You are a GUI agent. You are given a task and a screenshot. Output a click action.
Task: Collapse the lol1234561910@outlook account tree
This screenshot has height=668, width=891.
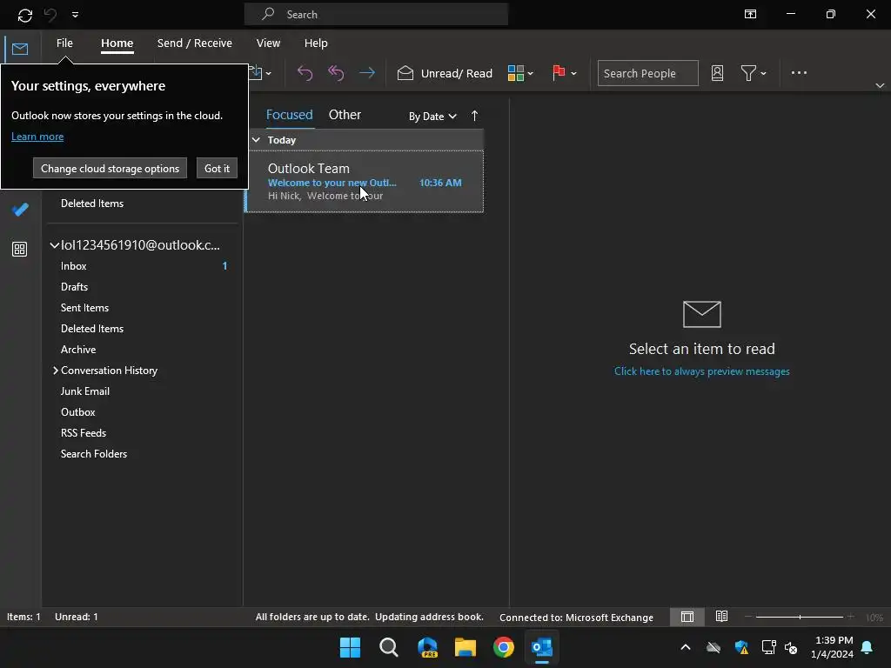pos(55,245)
